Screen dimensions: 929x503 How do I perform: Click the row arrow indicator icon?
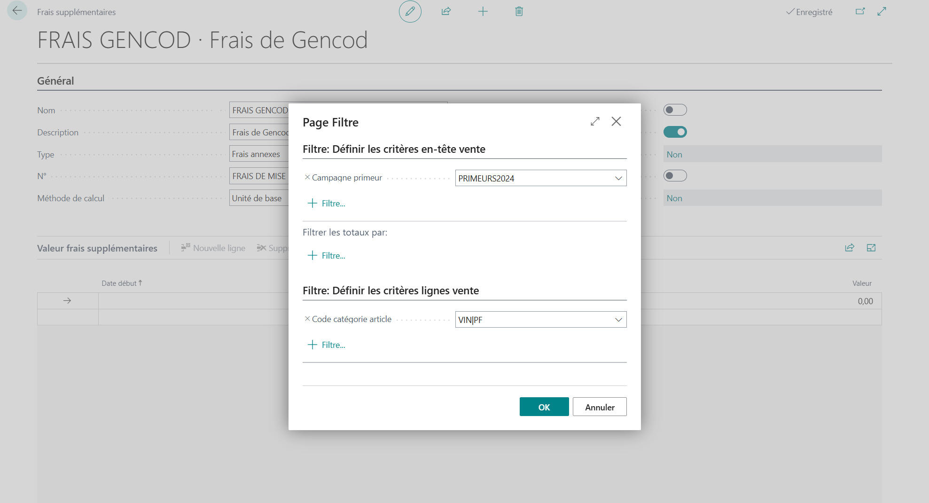coord(67,301)
